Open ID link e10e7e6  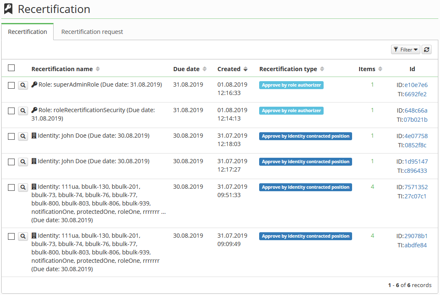pyautogui.click(x=416, y=85)
